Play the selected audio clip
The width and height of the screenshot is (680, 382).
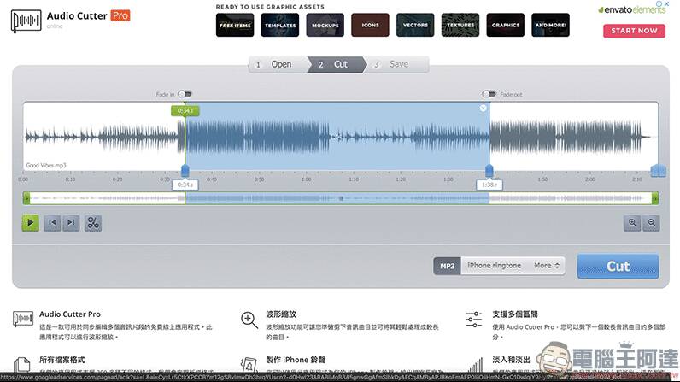(31, 223)
